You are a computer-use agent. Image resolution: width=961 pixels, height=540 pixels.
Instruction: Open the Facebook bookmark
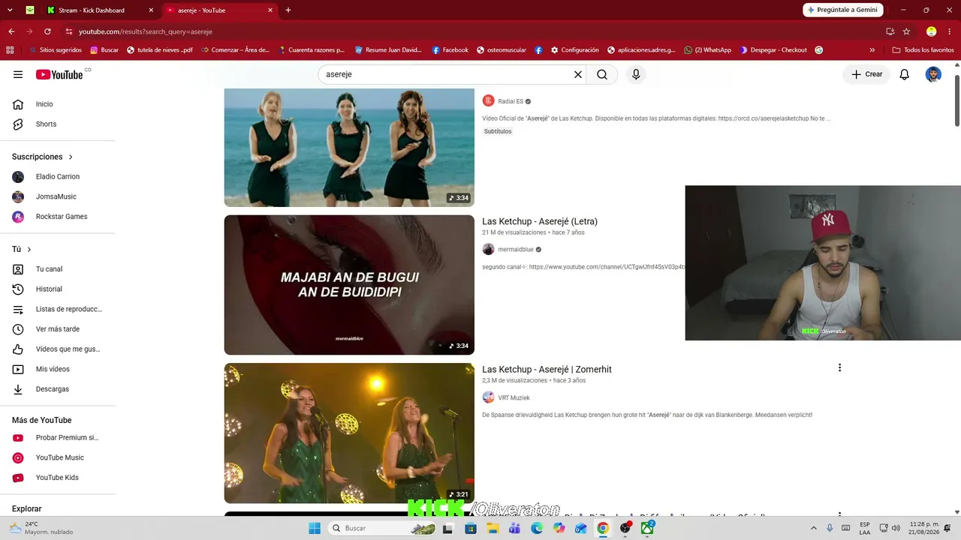pyautogui.click(x=450, y=50)
